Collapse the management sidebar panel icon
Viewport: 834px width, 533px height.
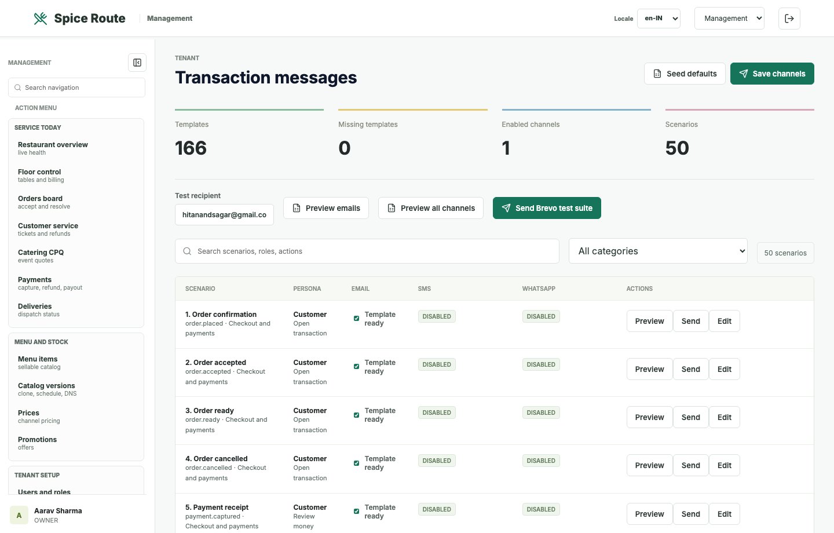pos(137,63)
